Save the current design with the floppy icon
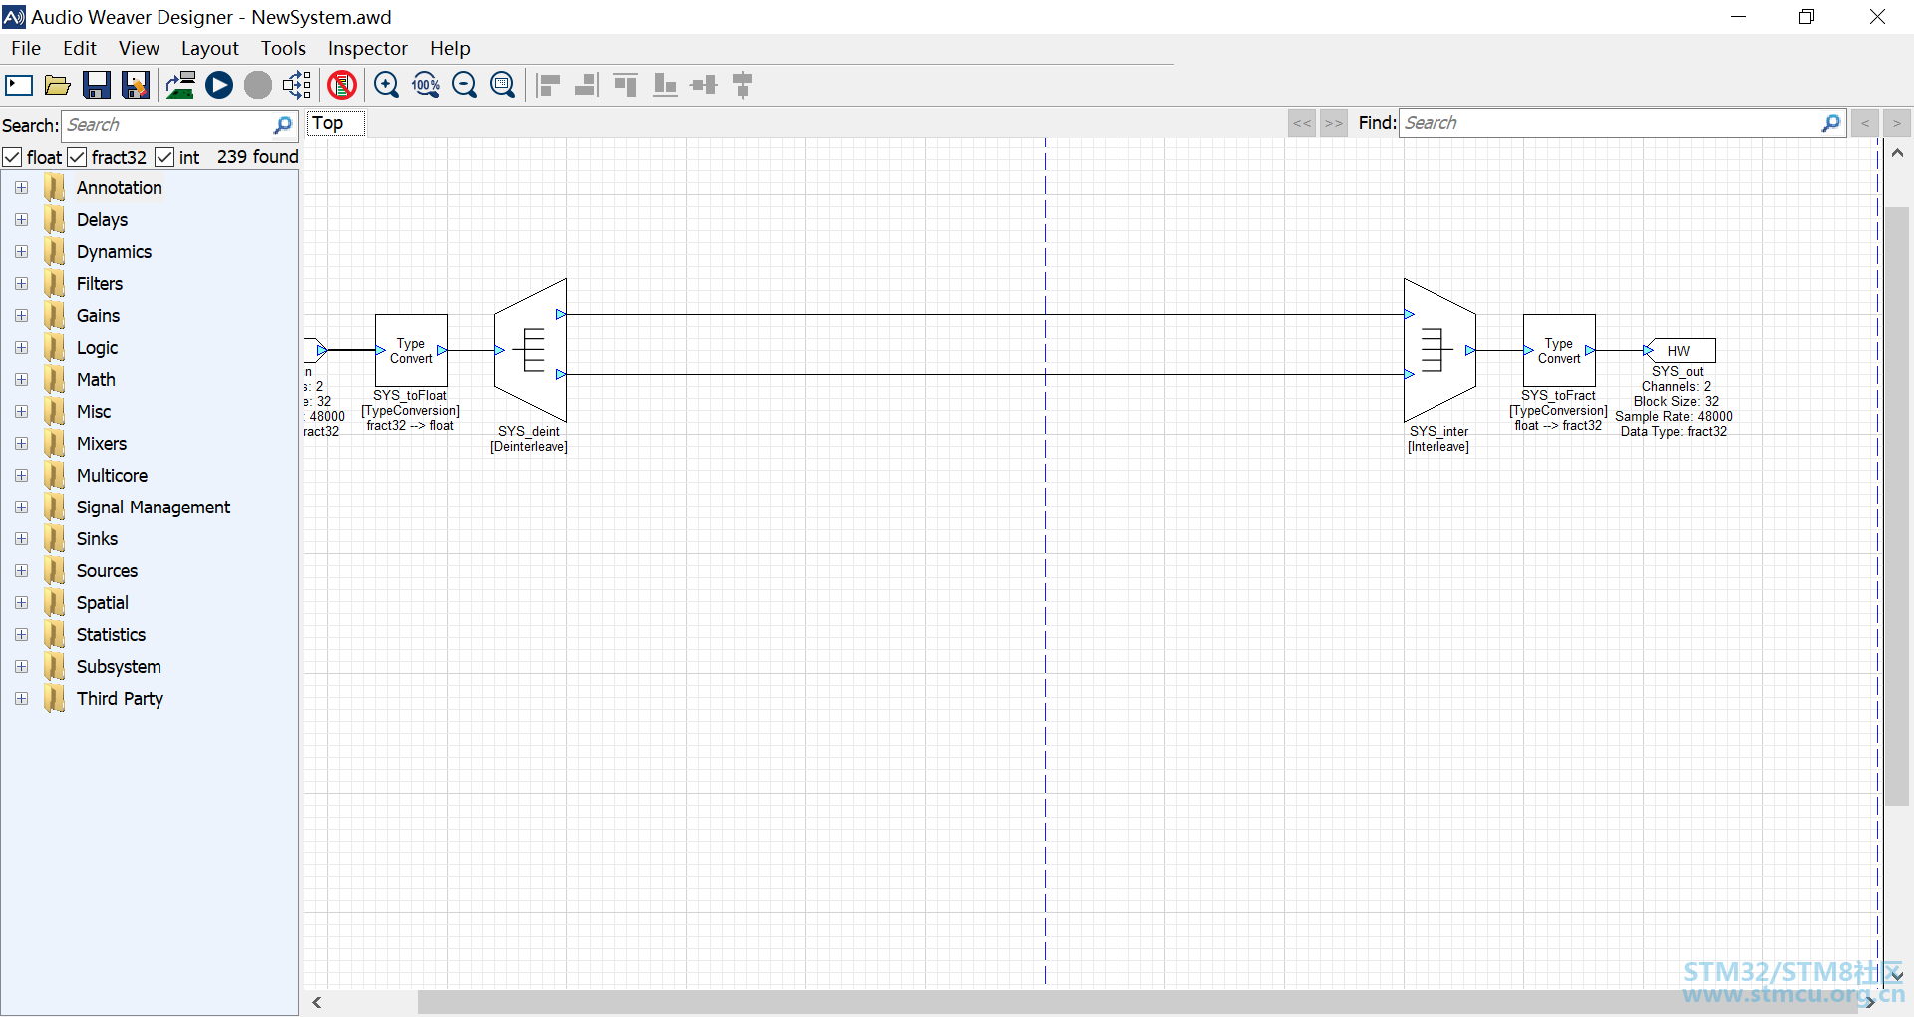This screenshot has width=1914, height=1017. click(x=97, y=85)
